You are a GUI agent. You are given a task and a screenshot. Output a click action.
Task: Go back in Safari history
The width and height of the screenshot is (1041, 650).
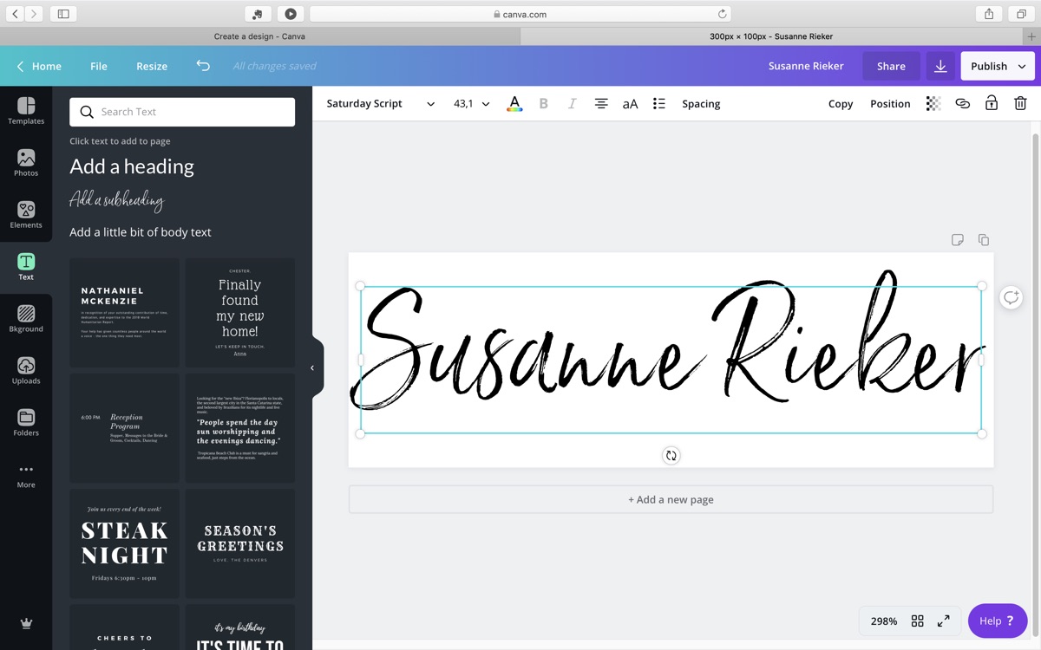click(x=15, y=14)
